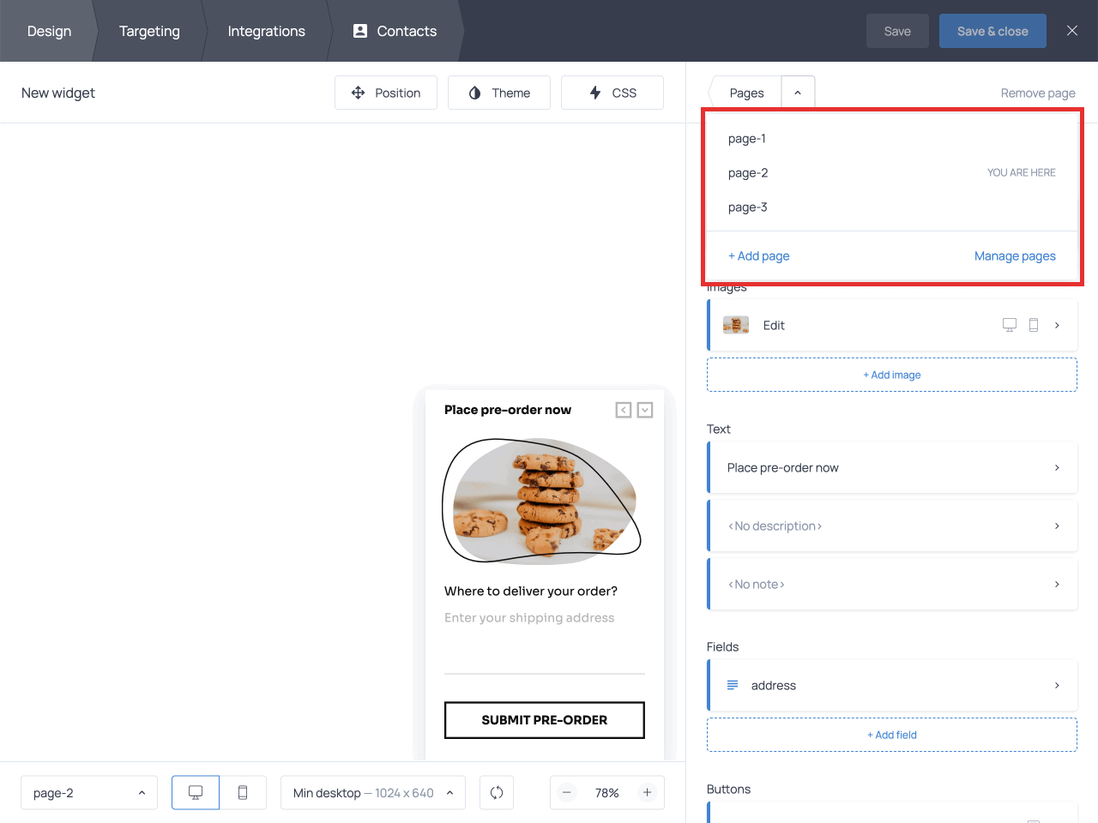Click the refresh preview icon
Viewport: 1098px width, 823px height.
coord(497,792)
